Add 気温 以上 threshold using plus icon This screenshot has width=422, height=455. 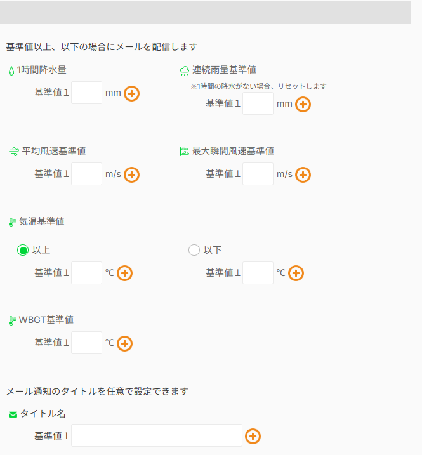coord(125,274)
